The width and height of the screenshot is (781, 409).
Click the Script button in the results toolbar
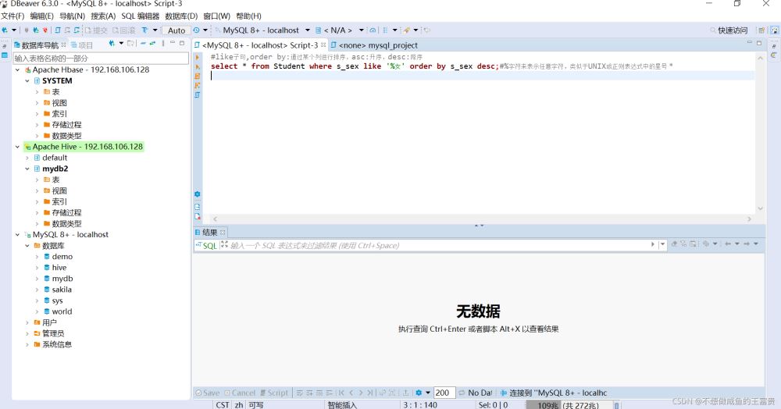pos(274,393)
